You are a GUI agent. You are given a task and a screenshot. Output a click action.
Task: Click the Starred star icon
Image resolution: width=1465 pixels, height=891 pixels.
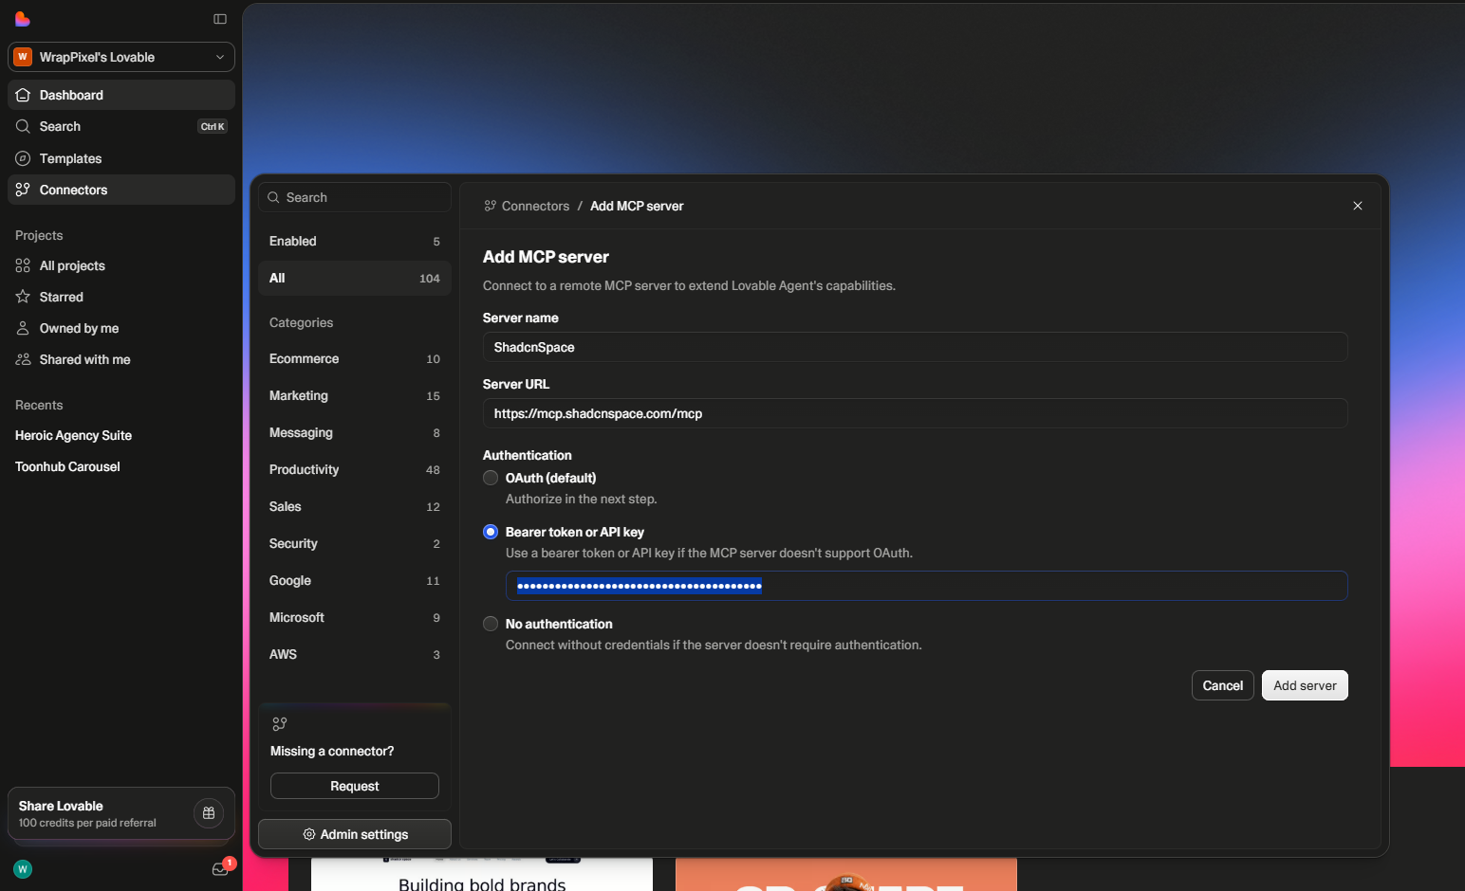click(23, 297)
